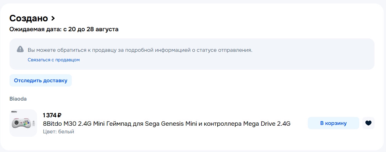
Task: Click the 8Bitdo logo in product image
Action: [14, 112]
